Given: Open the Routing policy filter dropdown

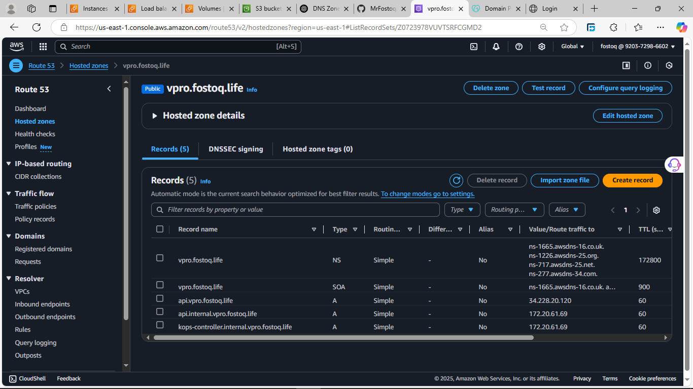Looking at the screenshot, I should click(514, 210).
